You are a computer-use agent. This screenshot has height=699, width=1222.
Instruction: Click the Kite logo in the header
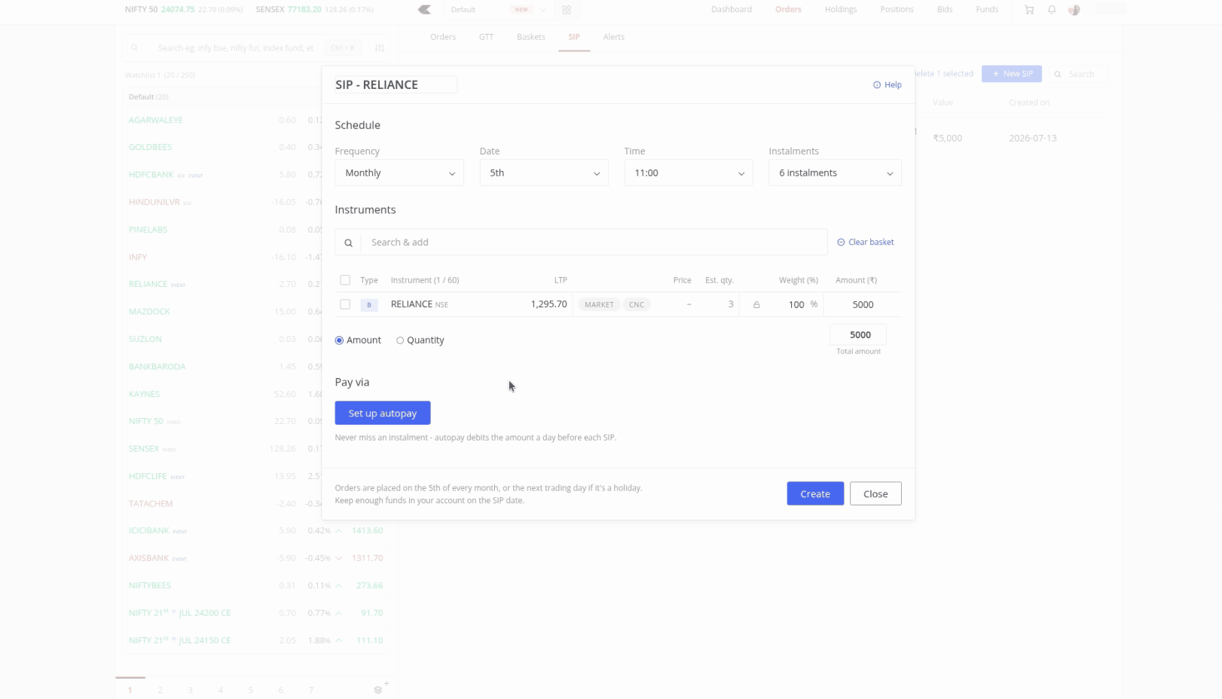point(425,10)
